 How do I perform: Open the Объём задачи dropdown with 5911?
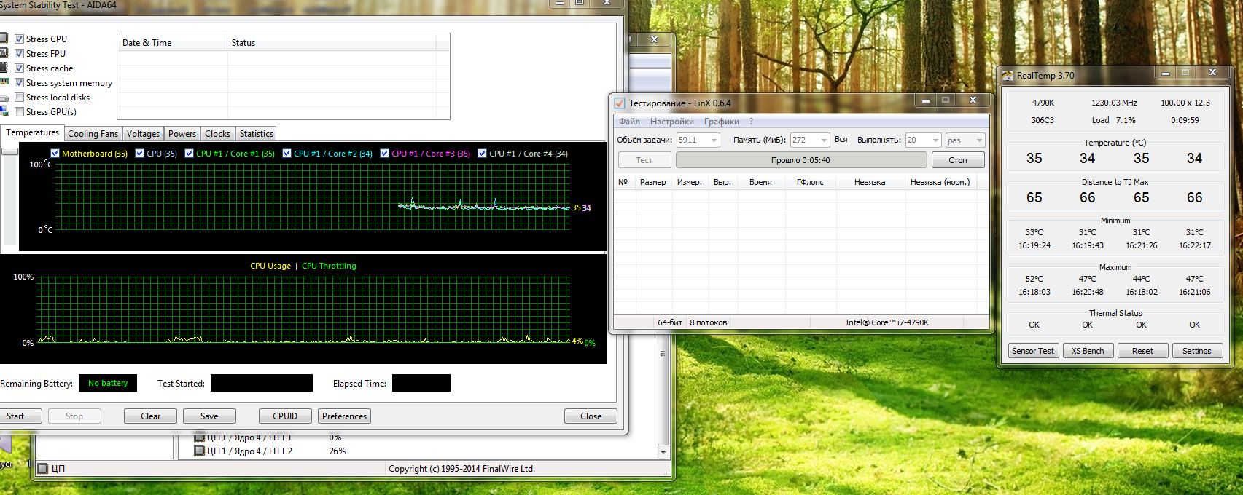[x=714, y=140]
